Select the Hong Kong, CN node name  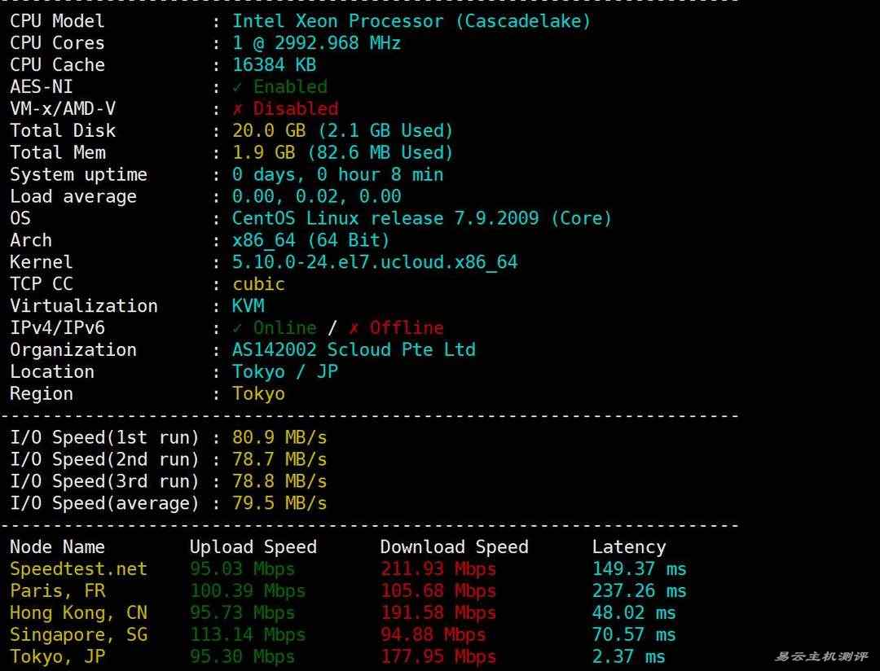pyautogui.click(x=78, y=613)
